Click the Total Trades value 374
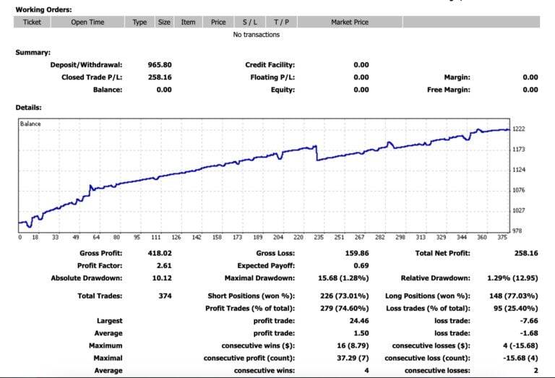 click(x=164, y=296)
